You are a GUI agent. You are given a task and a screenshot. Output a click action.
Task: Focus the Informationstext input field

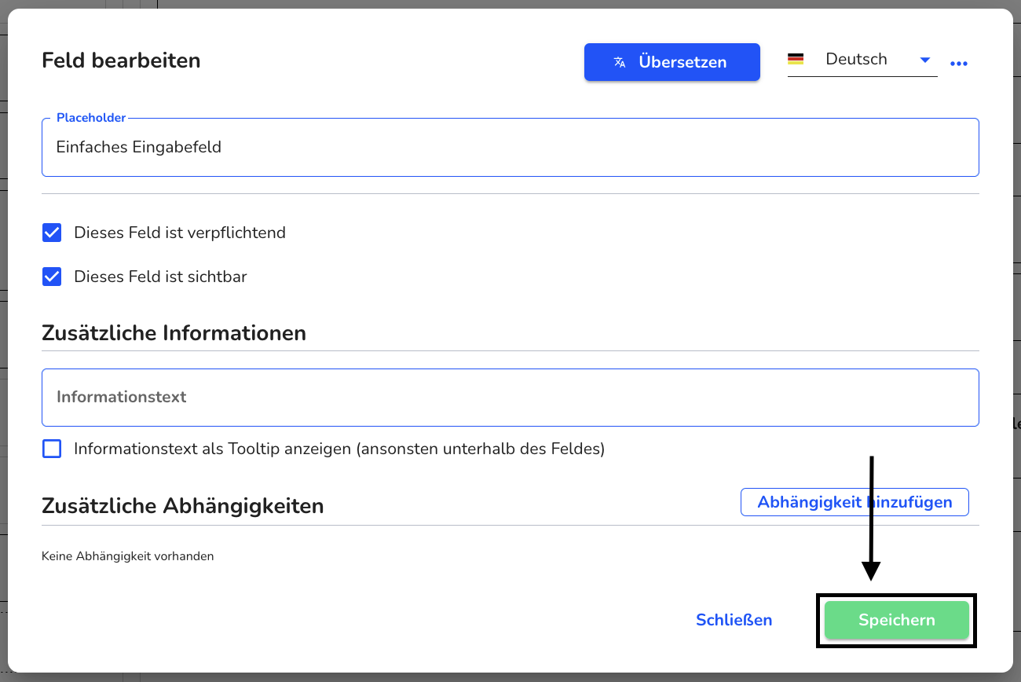pos(510,397)
